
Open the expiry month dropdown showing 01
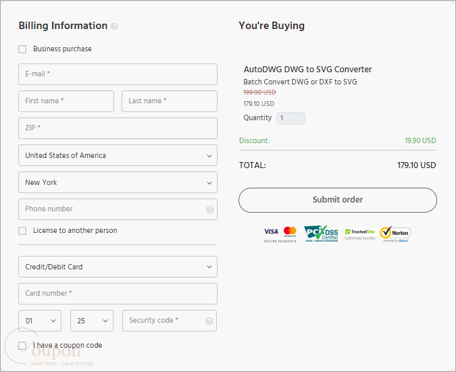click(40, 321)
